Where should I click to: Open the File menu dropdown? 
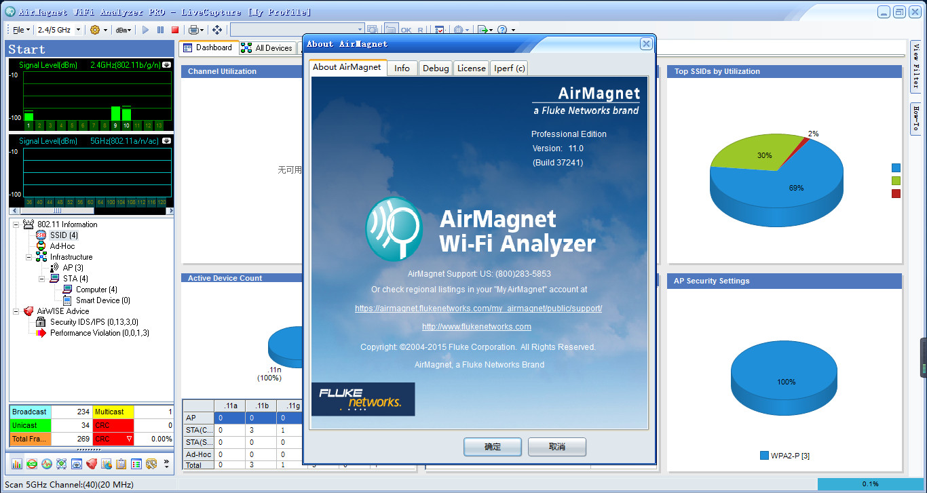point(21,30)
